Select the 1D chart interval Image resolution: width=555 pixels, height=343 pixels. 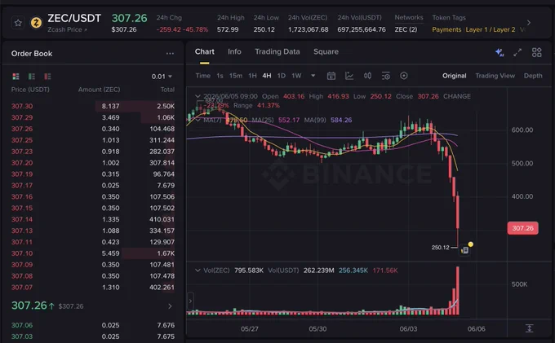[282, 76]
